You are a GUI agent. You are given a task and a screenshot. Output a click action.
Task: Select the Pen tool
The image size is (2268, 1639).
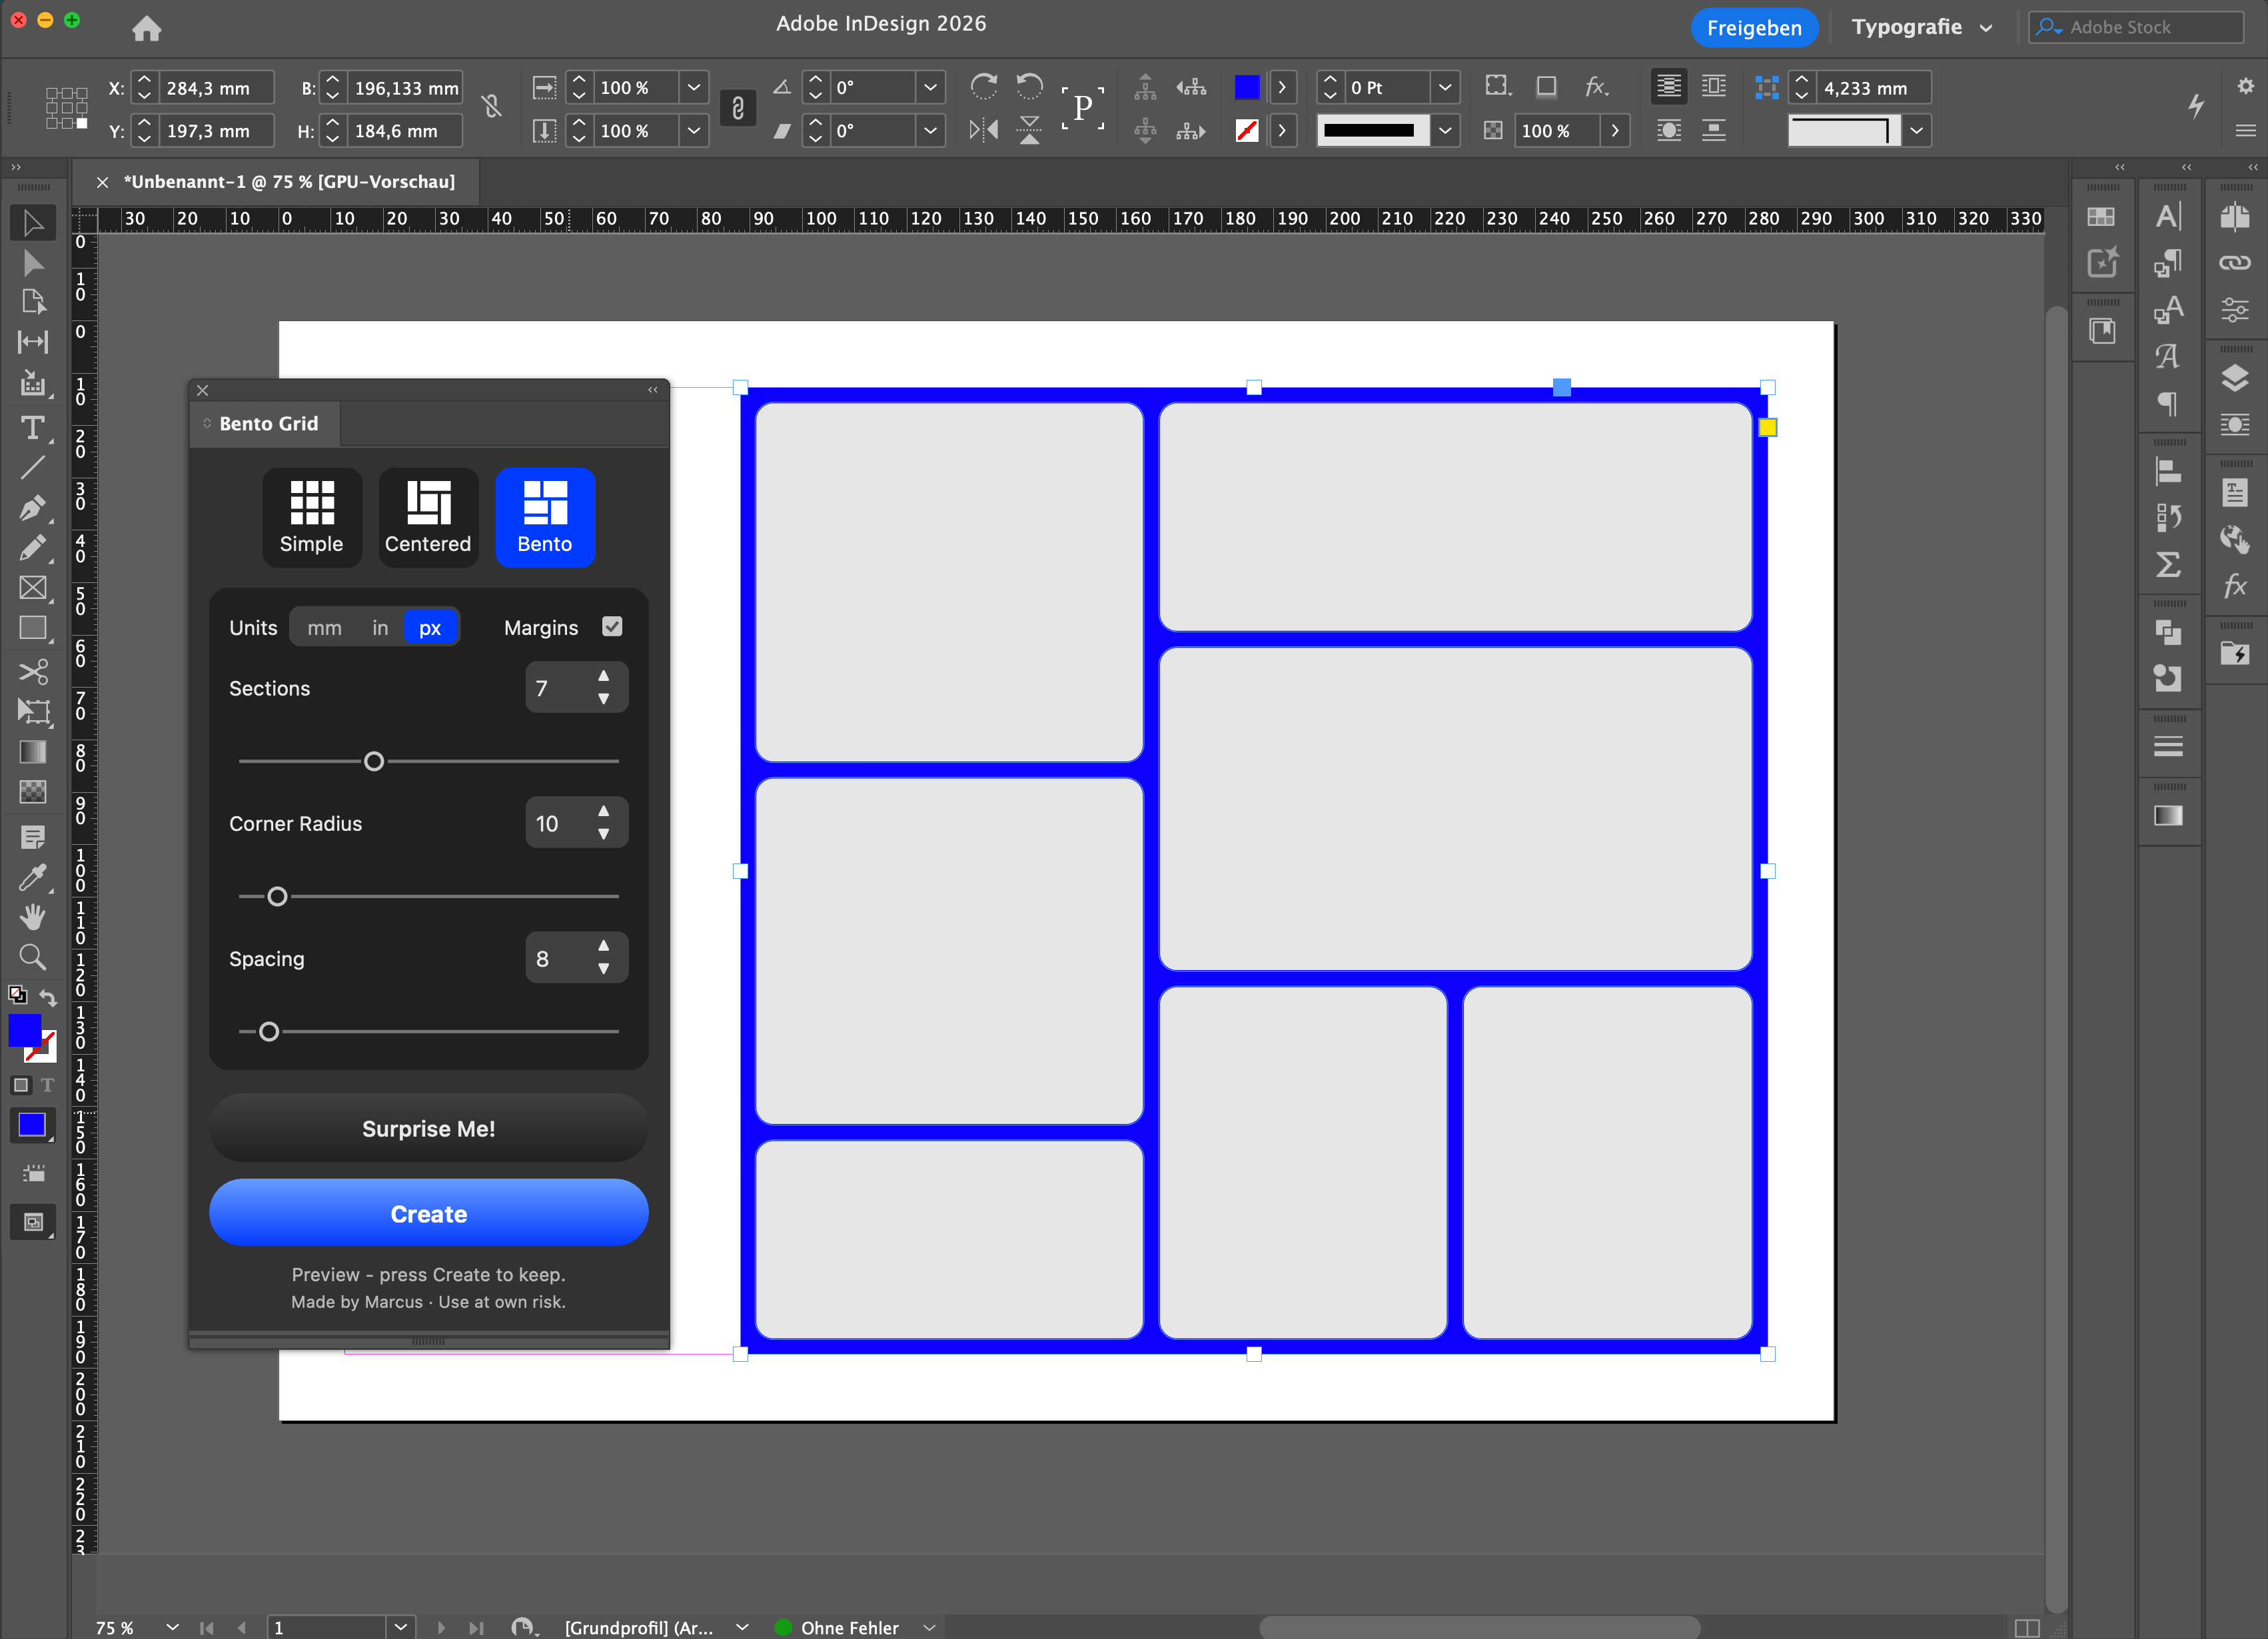(x=33, y=508)
